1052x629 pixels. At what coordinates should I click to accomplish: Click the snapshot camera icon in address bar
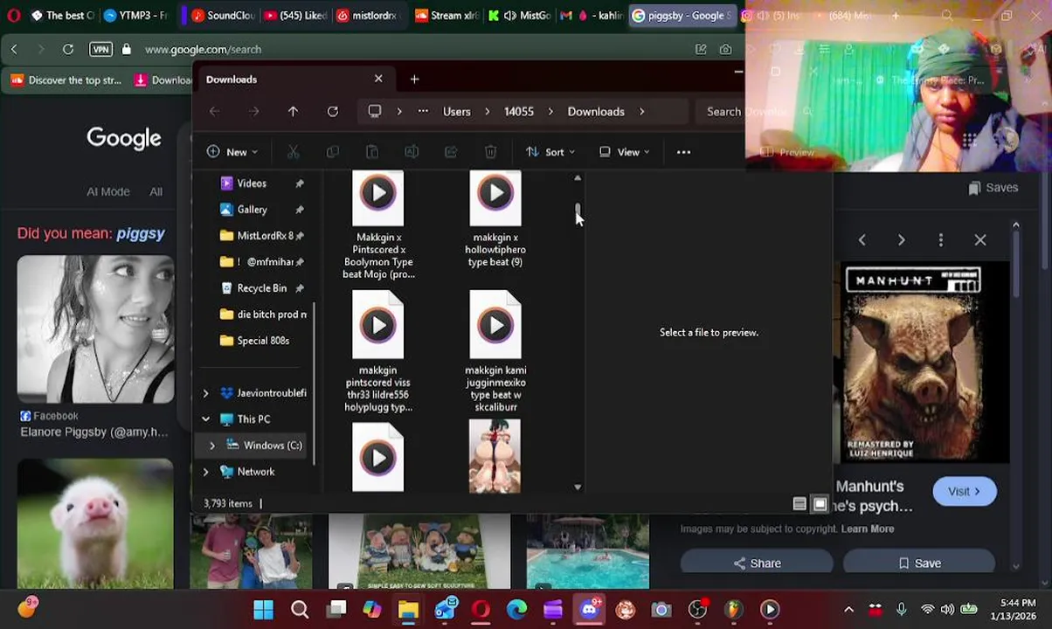click(x=725, y=49)
